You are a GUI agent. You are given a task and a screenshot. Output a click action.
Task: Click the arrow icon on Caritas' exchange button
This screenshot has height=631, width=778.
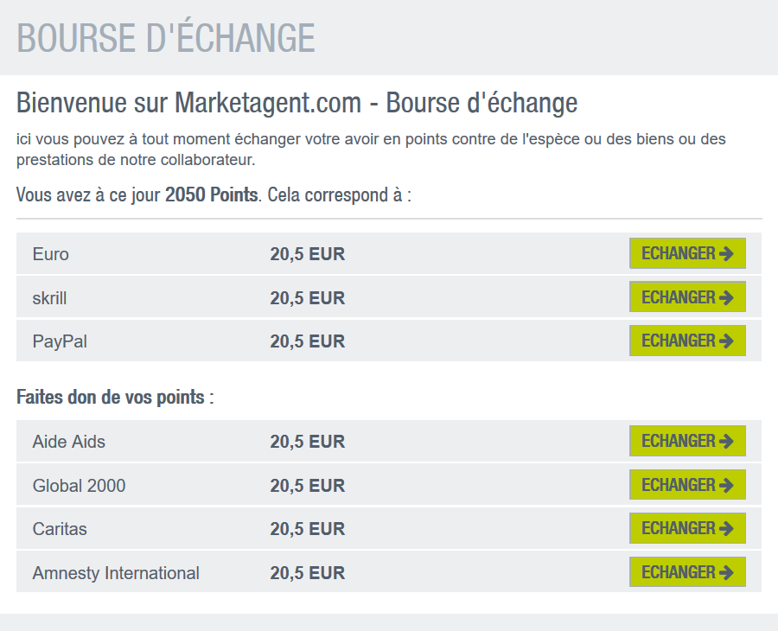click(729, 528)
